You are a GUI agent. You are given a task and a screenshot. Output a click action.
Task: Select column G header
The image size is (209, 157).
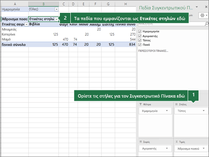[x=108, y=4]
